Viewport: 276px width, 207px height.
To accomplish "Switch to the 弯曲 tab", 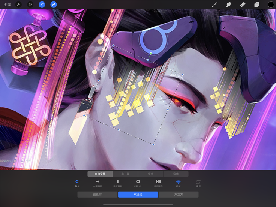I will [176, 174].
